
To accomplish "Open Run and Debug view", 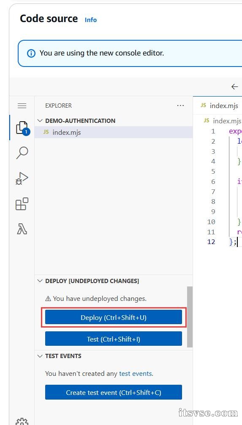I will 22,178.
